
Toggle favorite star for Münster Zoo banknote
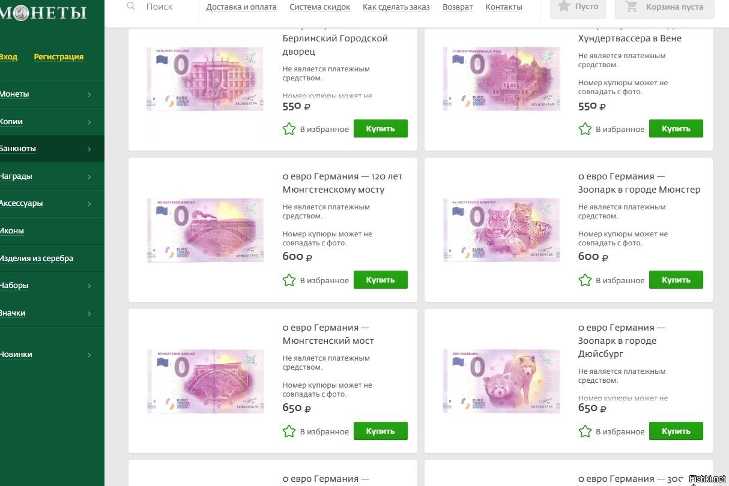[x=585, y=280]
